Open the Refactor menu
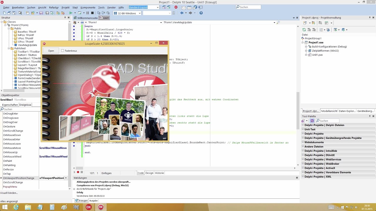Image resolution: width=376 pixels, height=211 pixels. click(54, 7)
